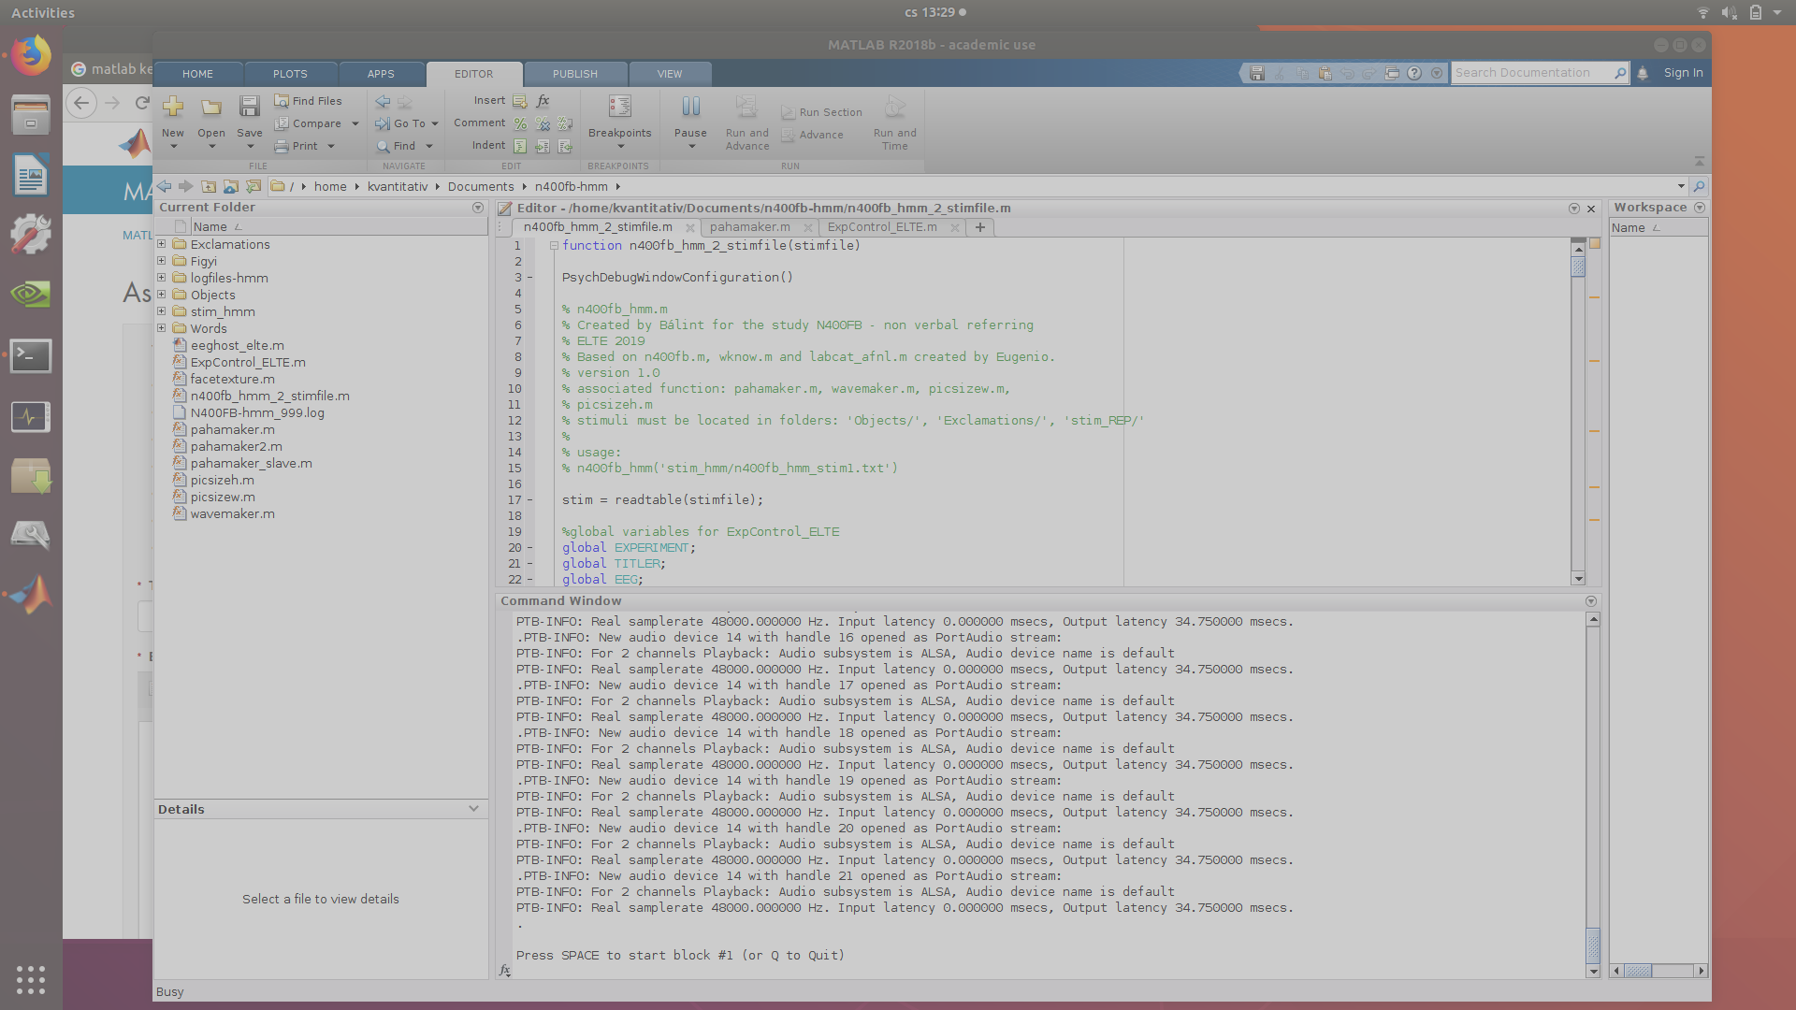Open wavemaker.m in file list

tap(232, 513)
